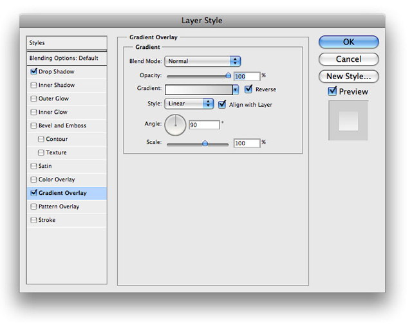Uncheck the Reverse gradient checkbox
412x328 pixels.
(x=248, y=89)
